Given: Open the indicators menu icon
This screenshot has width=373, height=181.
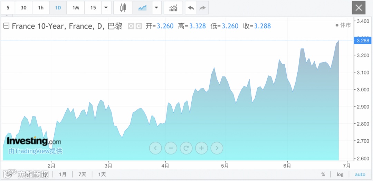Looking at the screenshot, I should (173, 8).
